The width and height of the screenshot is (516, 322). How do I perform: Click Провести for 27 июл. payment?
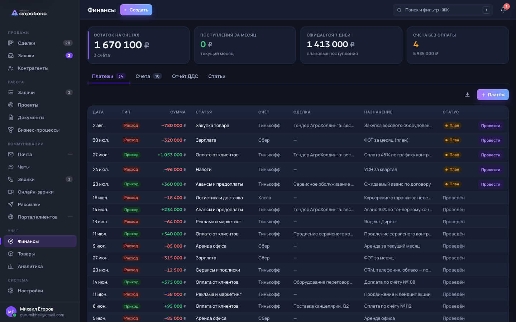(491, 155)
